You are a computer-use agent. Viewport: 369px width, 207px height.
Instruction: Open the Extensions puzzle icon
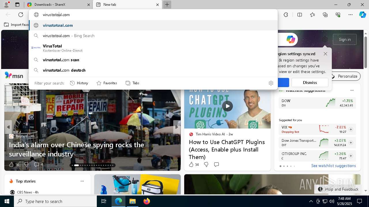[286, 15]
